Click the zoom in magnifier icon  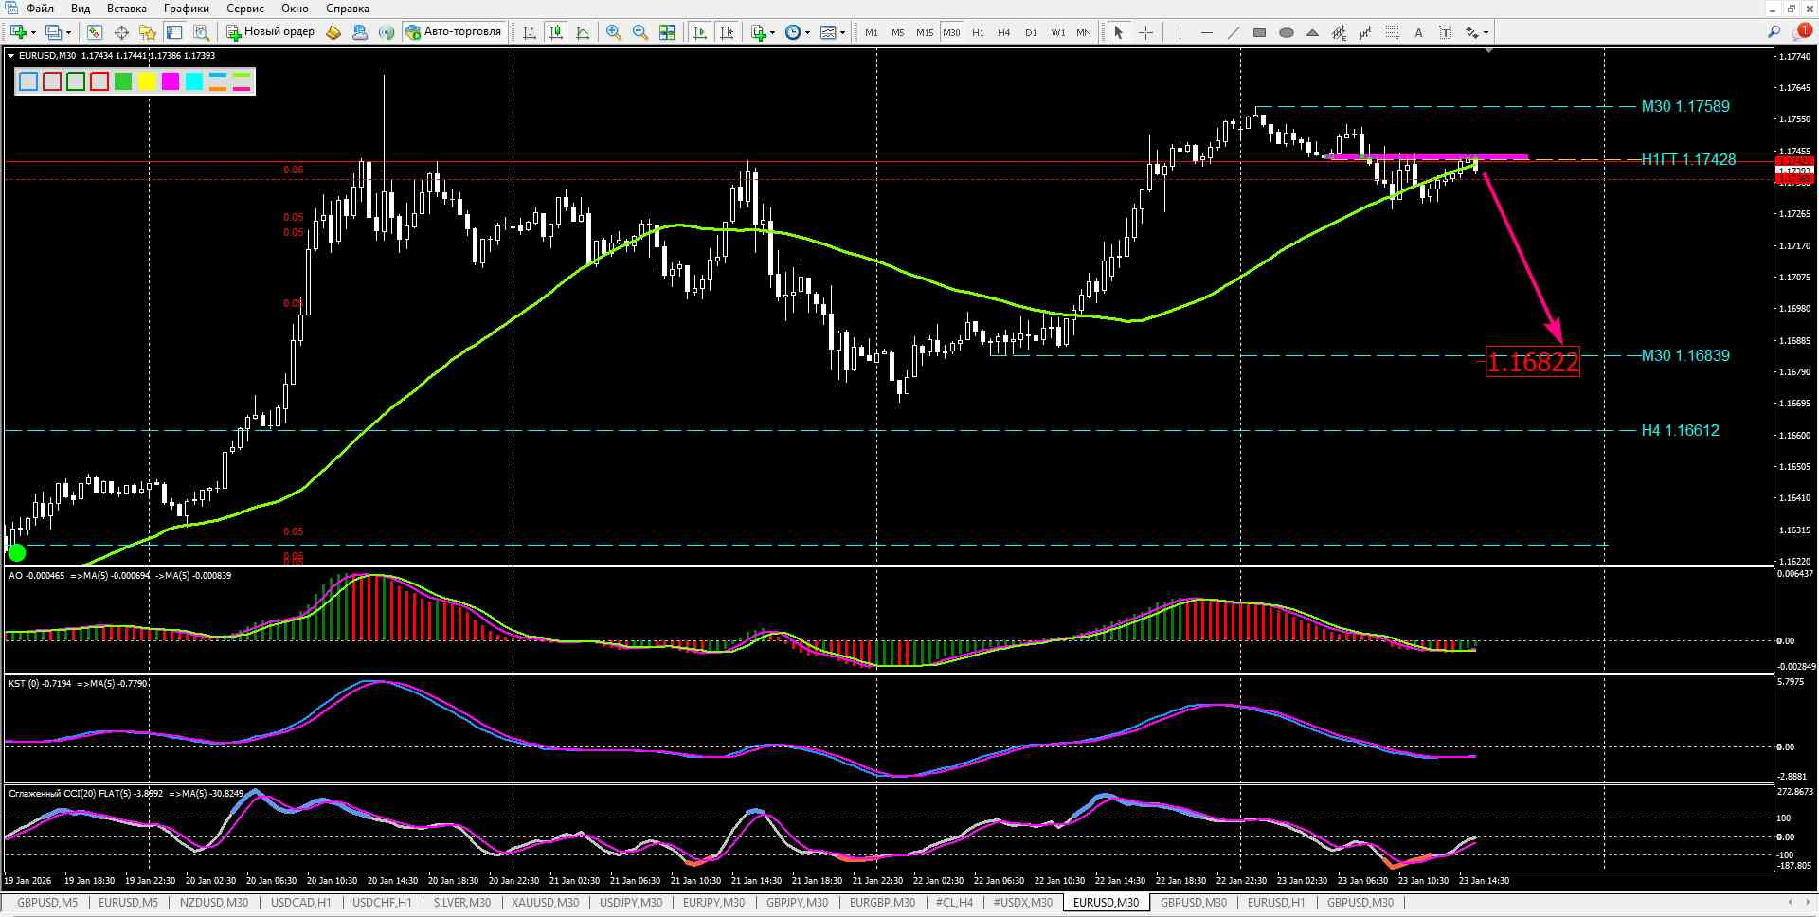pos(614,32)
